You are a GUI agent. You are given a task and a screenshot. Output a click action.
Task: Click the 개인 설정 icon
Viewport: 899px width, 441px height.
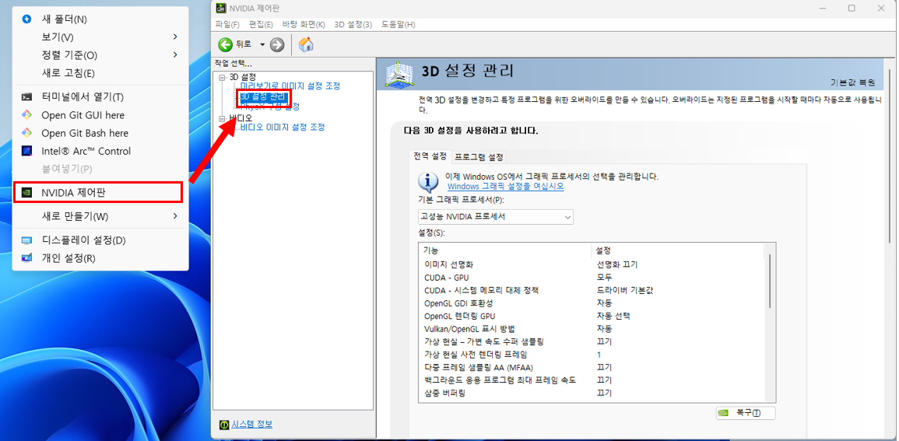tap(26, 257)
